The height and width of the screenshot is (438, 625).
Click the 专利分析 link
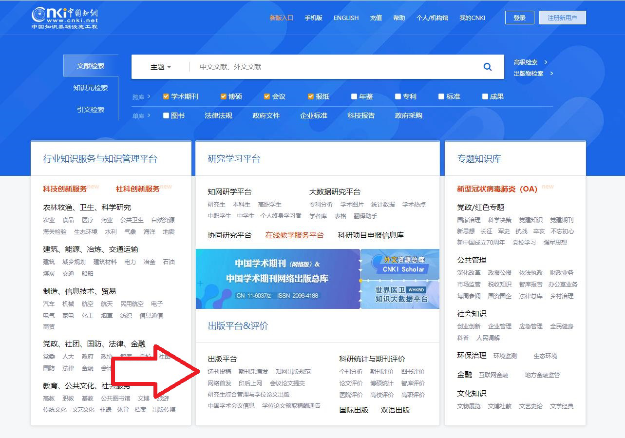(321, 204)
